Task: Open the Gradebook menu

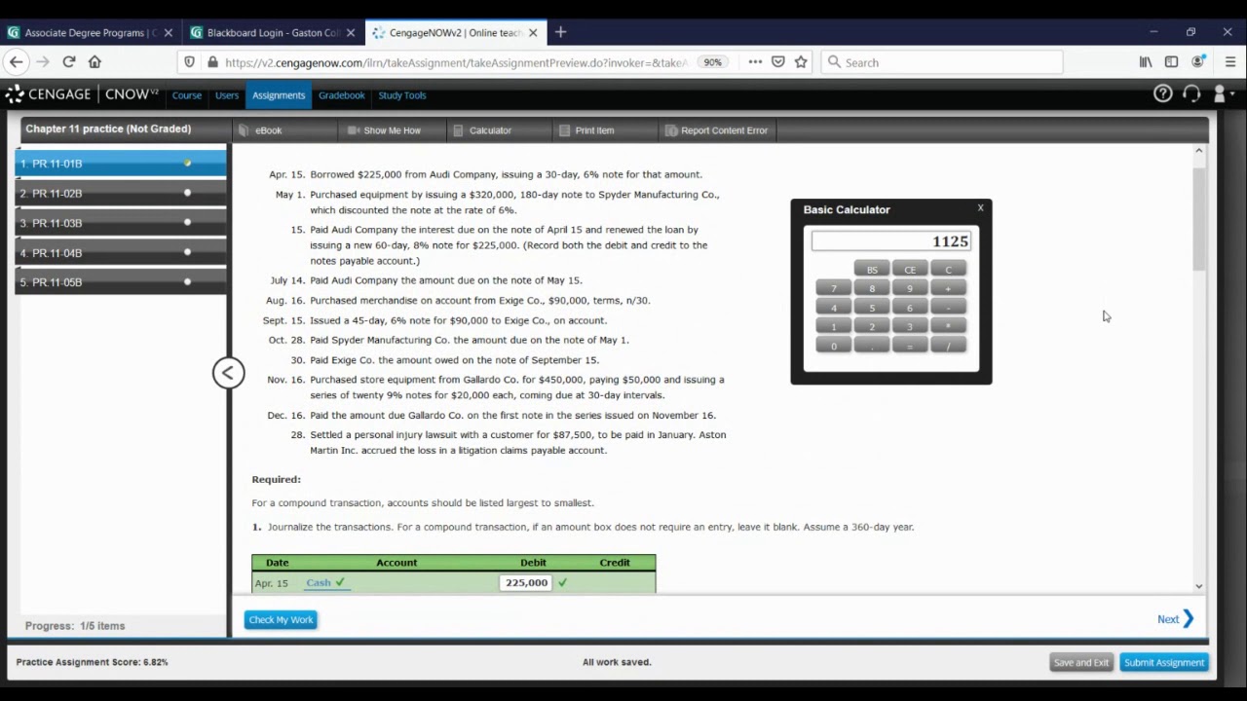Action: click(x=341, y=95)
